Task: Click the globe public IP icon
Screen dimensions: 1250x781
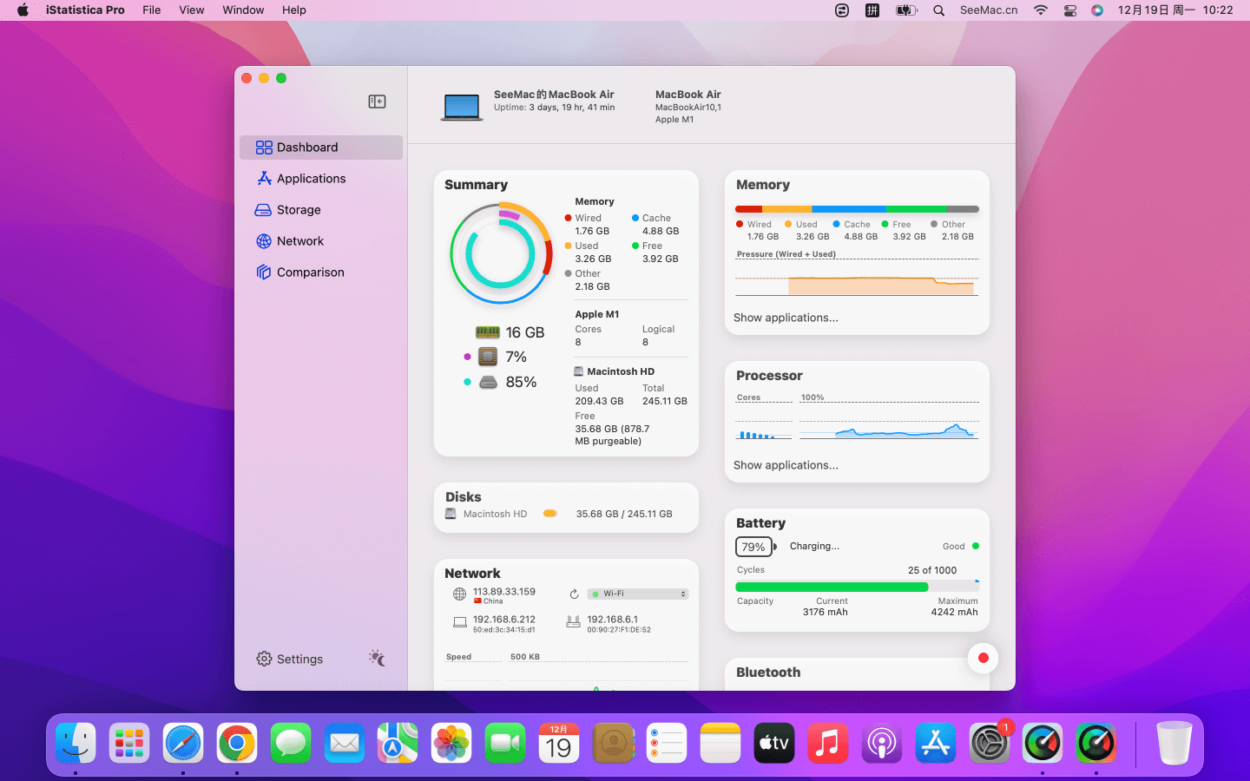Action: coord(460,594)
